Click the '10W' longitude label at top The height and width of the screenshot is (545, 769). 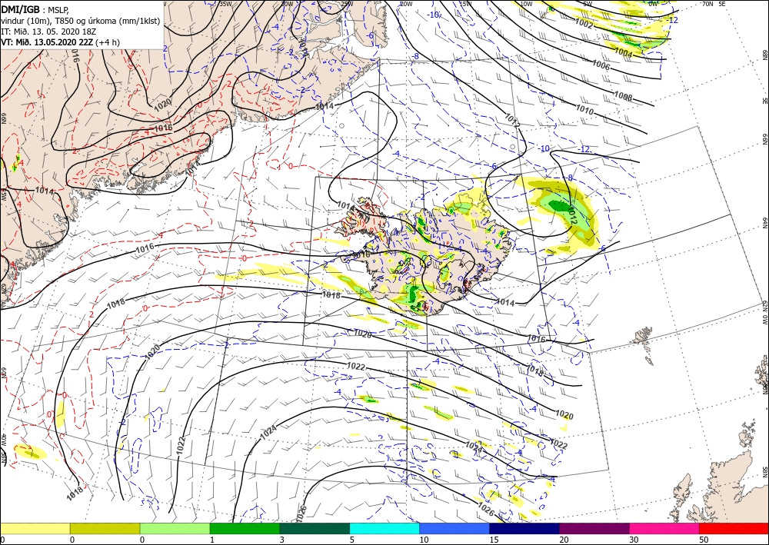click(526, 4)
